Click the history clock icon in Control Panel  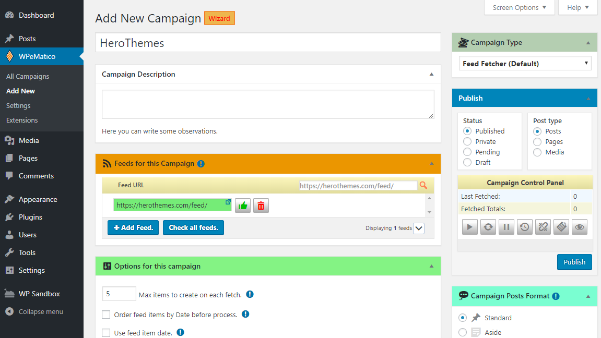[524, 226]
